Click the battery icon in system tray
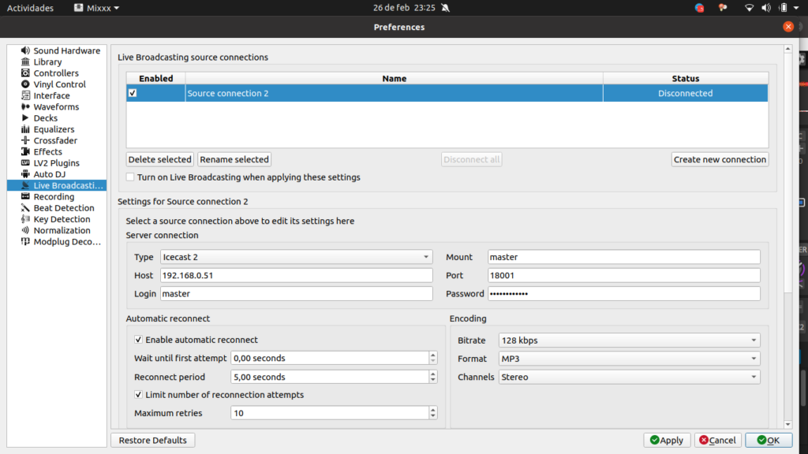The image size is (808, 454). (x=784, y=8)
